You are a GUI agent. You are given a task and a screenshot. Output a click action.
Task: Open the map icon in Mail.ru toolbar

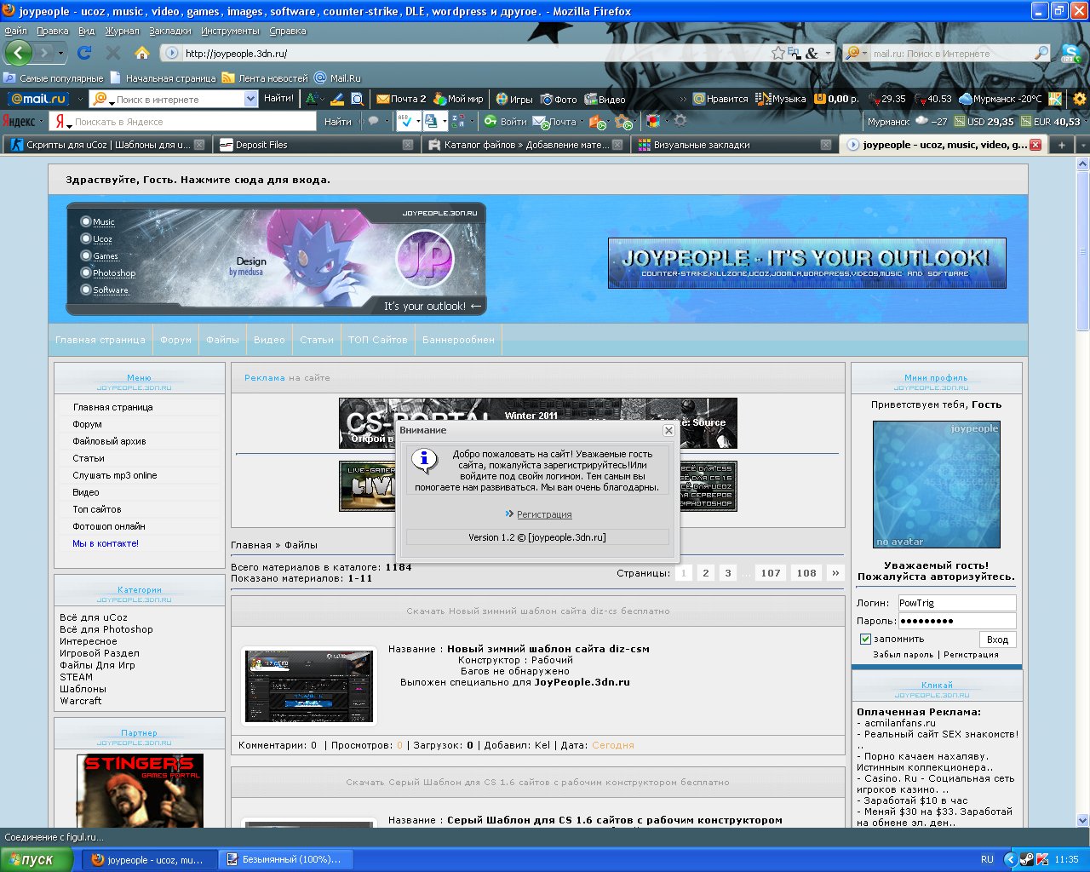tap(1055, 99)
